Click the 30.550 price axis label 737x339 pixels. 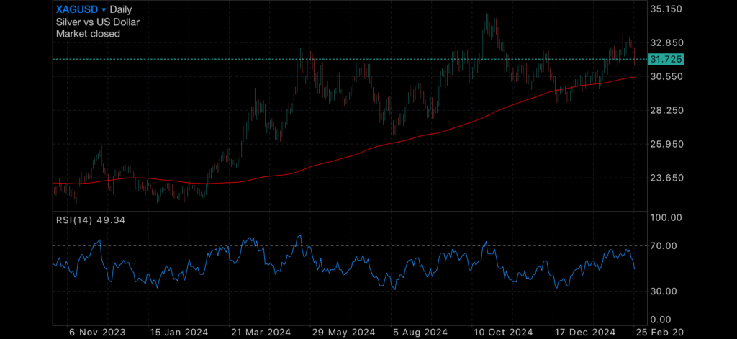point(667,76)
